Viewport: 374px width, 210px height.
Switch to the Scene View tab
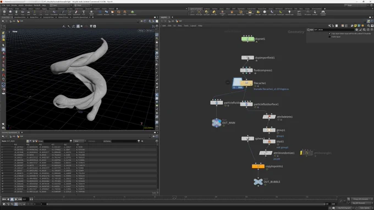(x=5, y=17)
